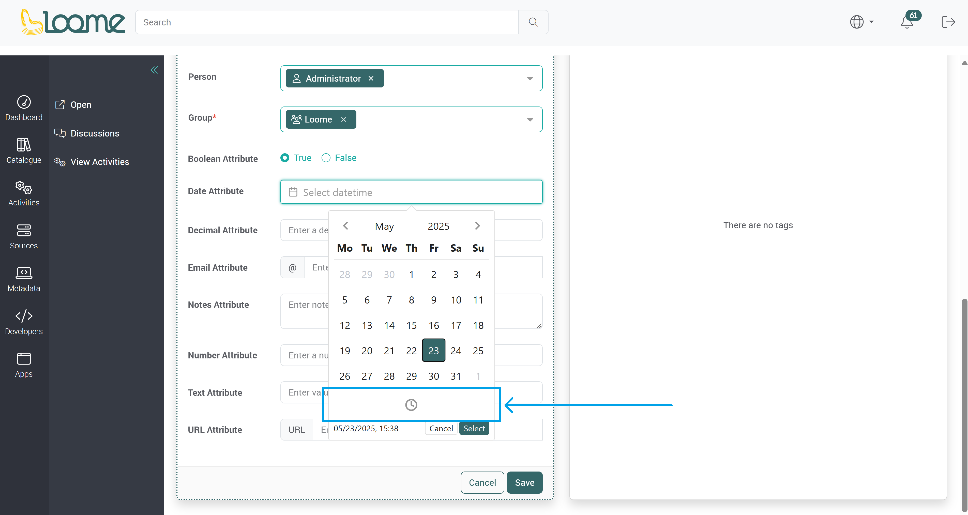Select the True radio option
This screenshot has height=515, width=968.
tap(285, 158)
